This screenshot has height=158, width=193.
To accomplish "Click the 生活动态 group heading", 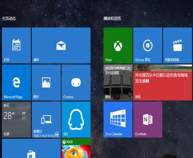I will (x=9, y=19).
